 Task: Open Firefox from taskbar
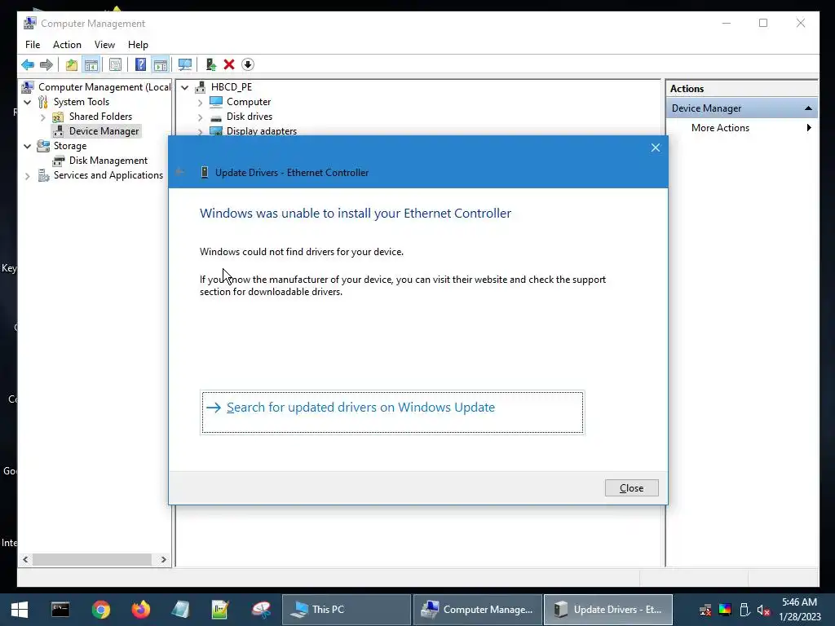point(140,610)
